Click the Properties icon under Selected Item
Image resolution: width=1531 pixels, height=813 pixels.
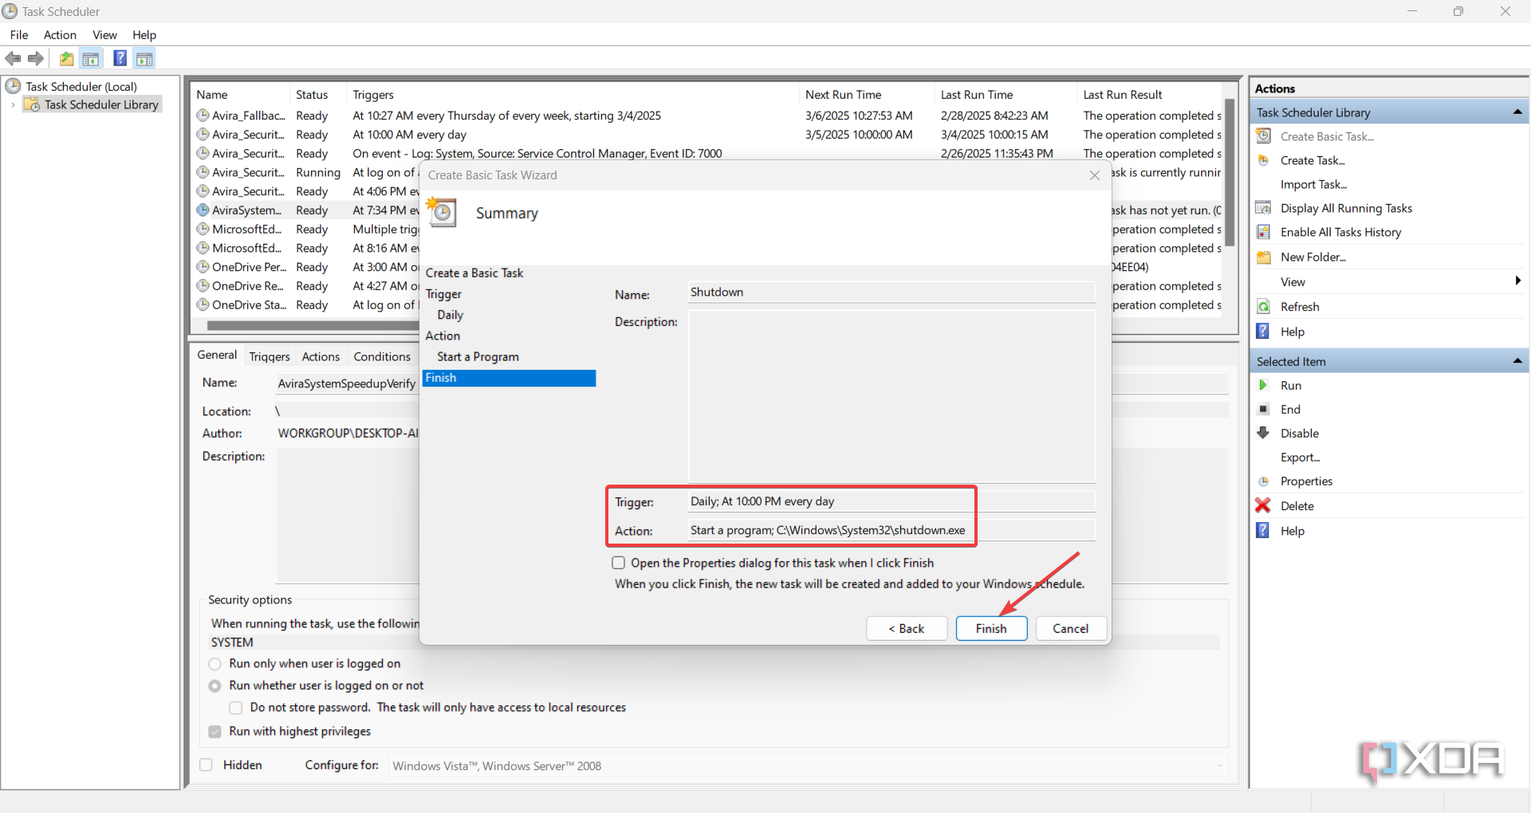(1264, 481)
